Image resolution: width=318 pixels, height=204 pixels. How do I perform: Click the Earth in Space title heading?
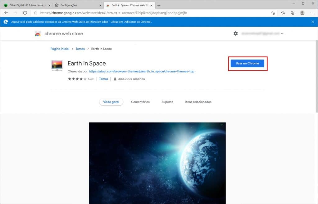click(x=87, y=63)
